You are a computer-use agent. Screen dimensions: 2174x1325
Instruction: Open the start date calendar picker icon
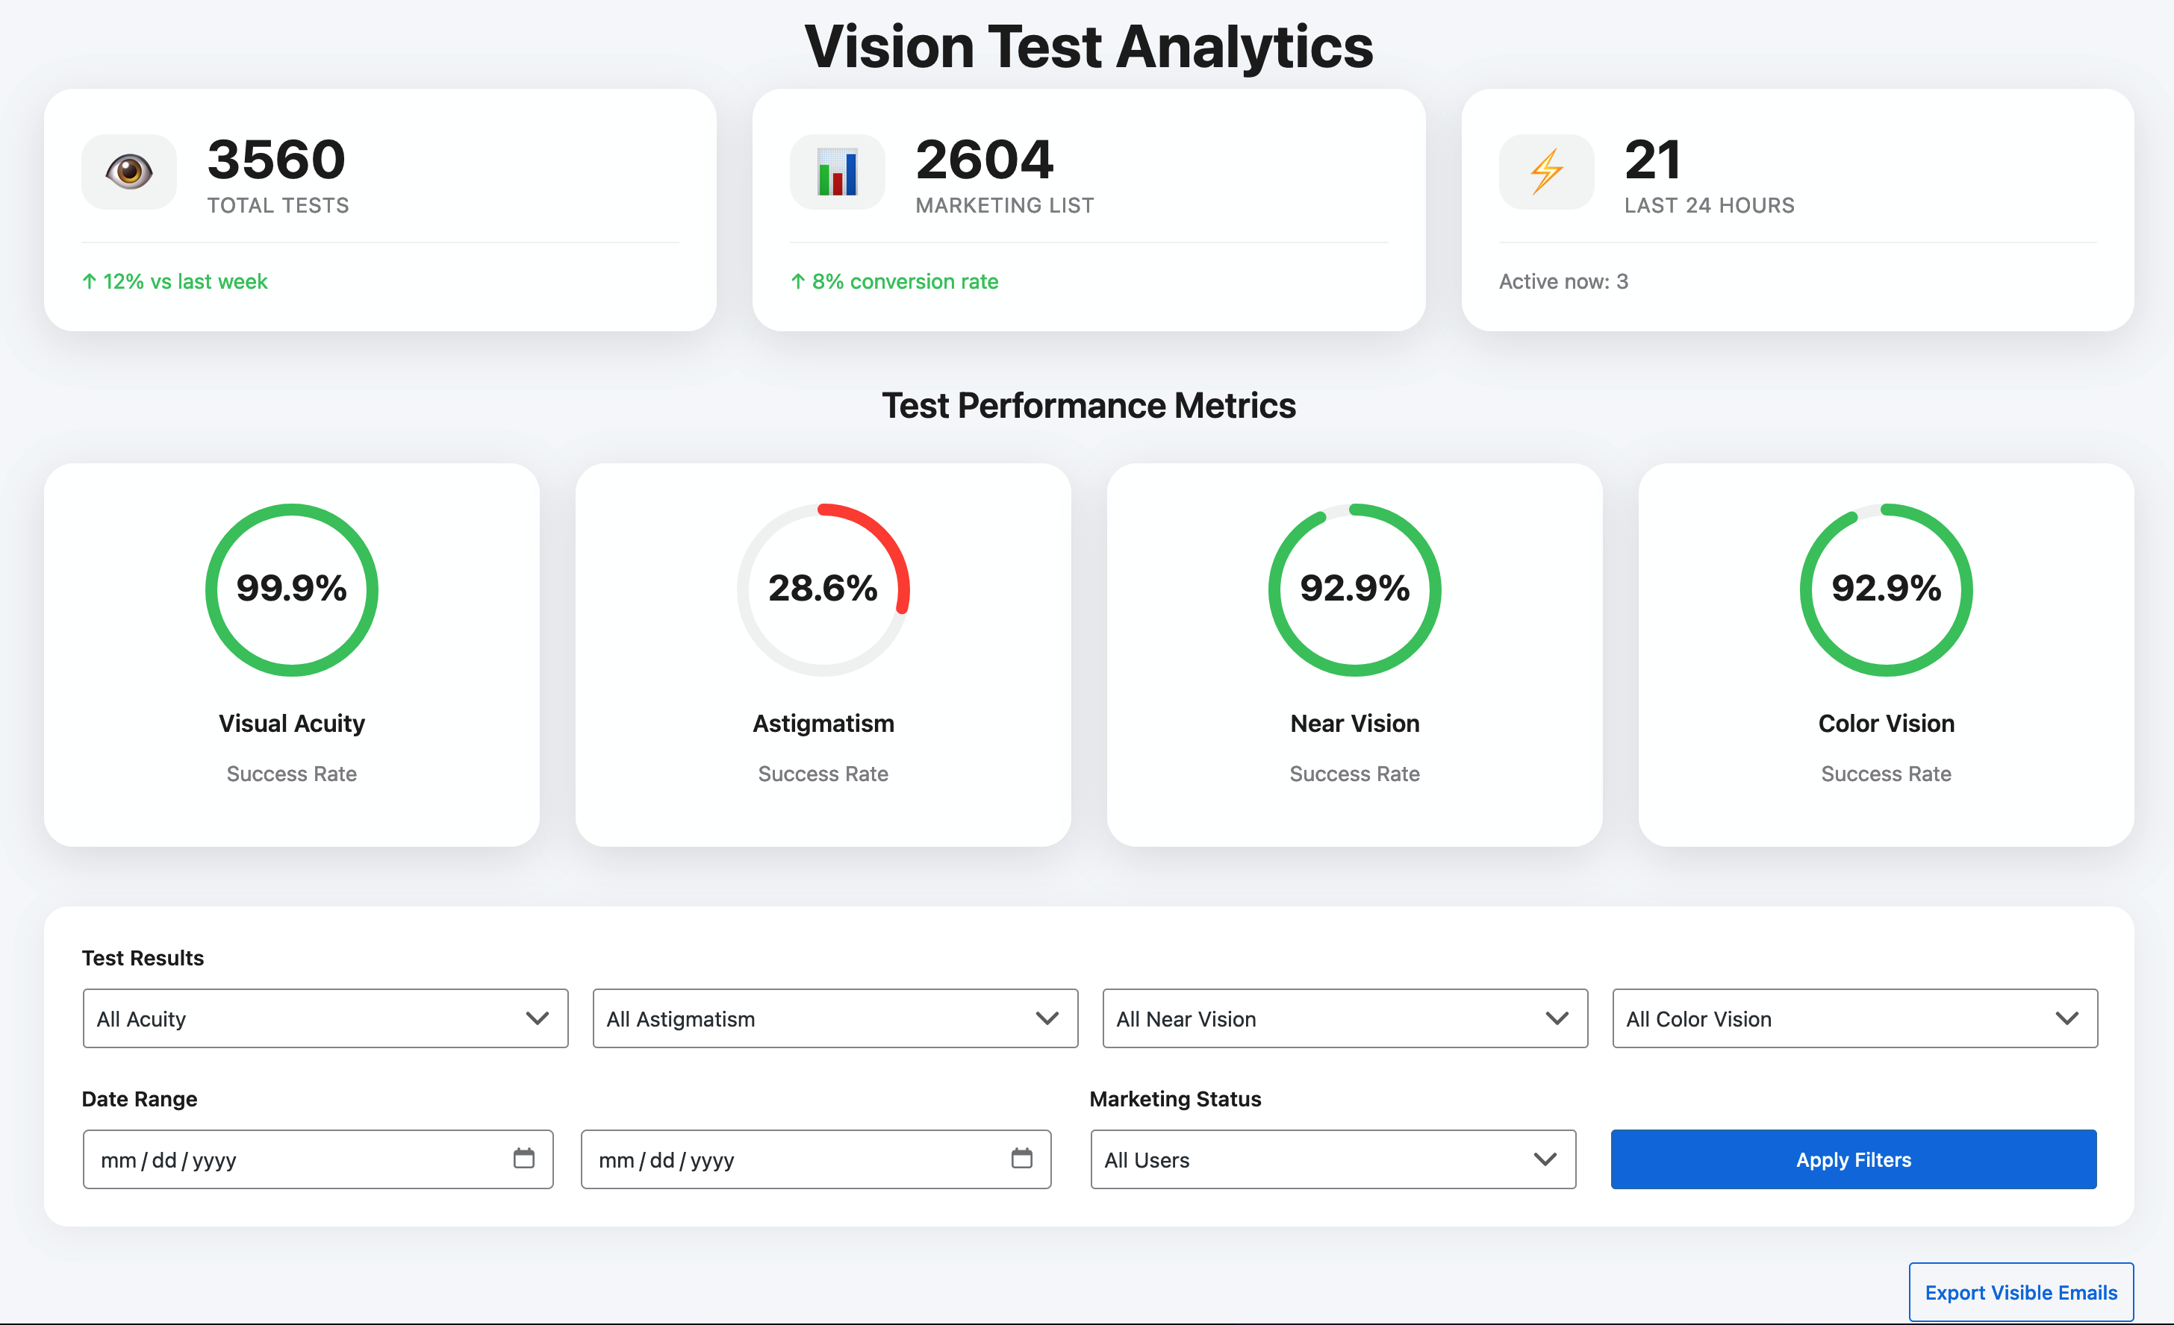click(x=523, y=1157)
